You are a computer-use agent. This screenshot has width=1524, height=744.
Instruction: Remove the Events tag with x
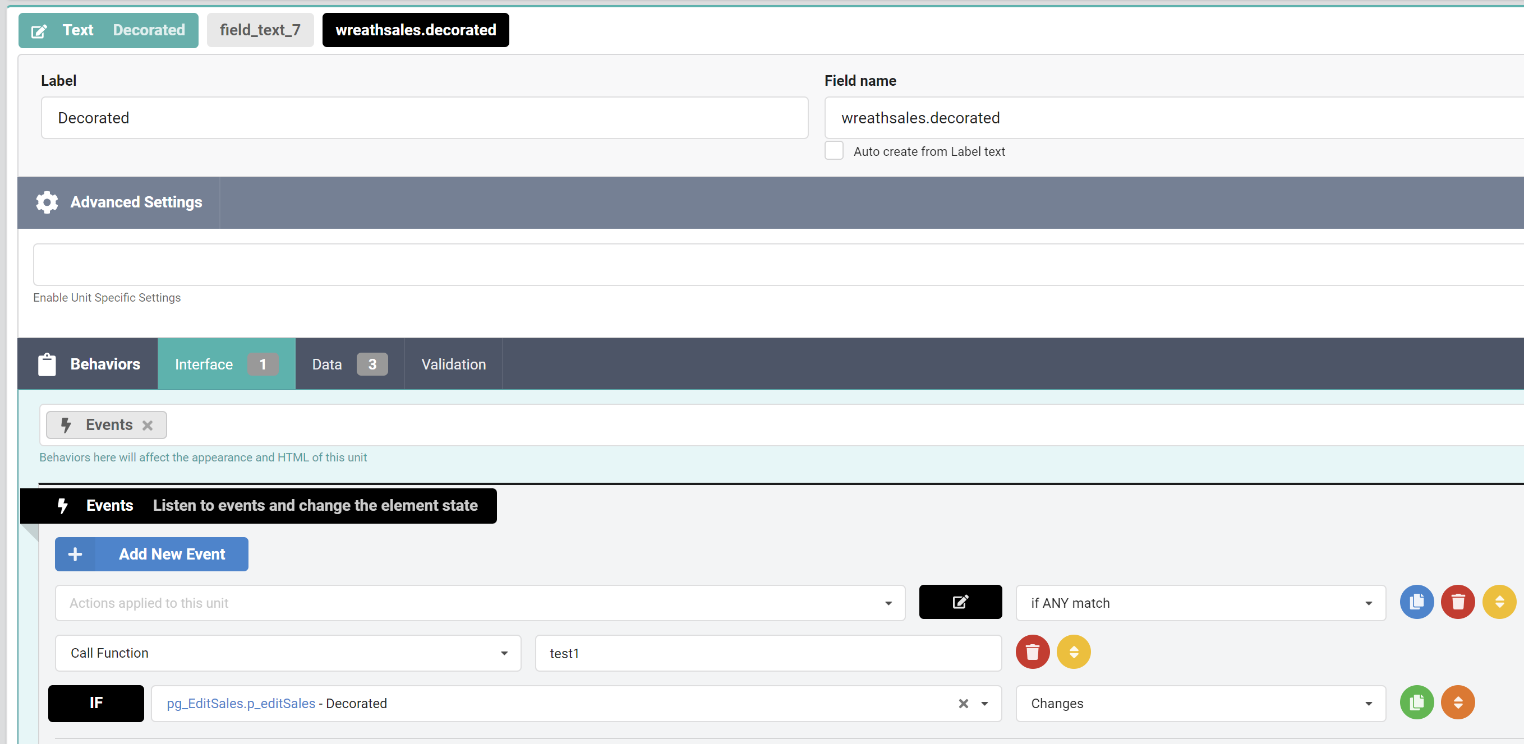148,425
